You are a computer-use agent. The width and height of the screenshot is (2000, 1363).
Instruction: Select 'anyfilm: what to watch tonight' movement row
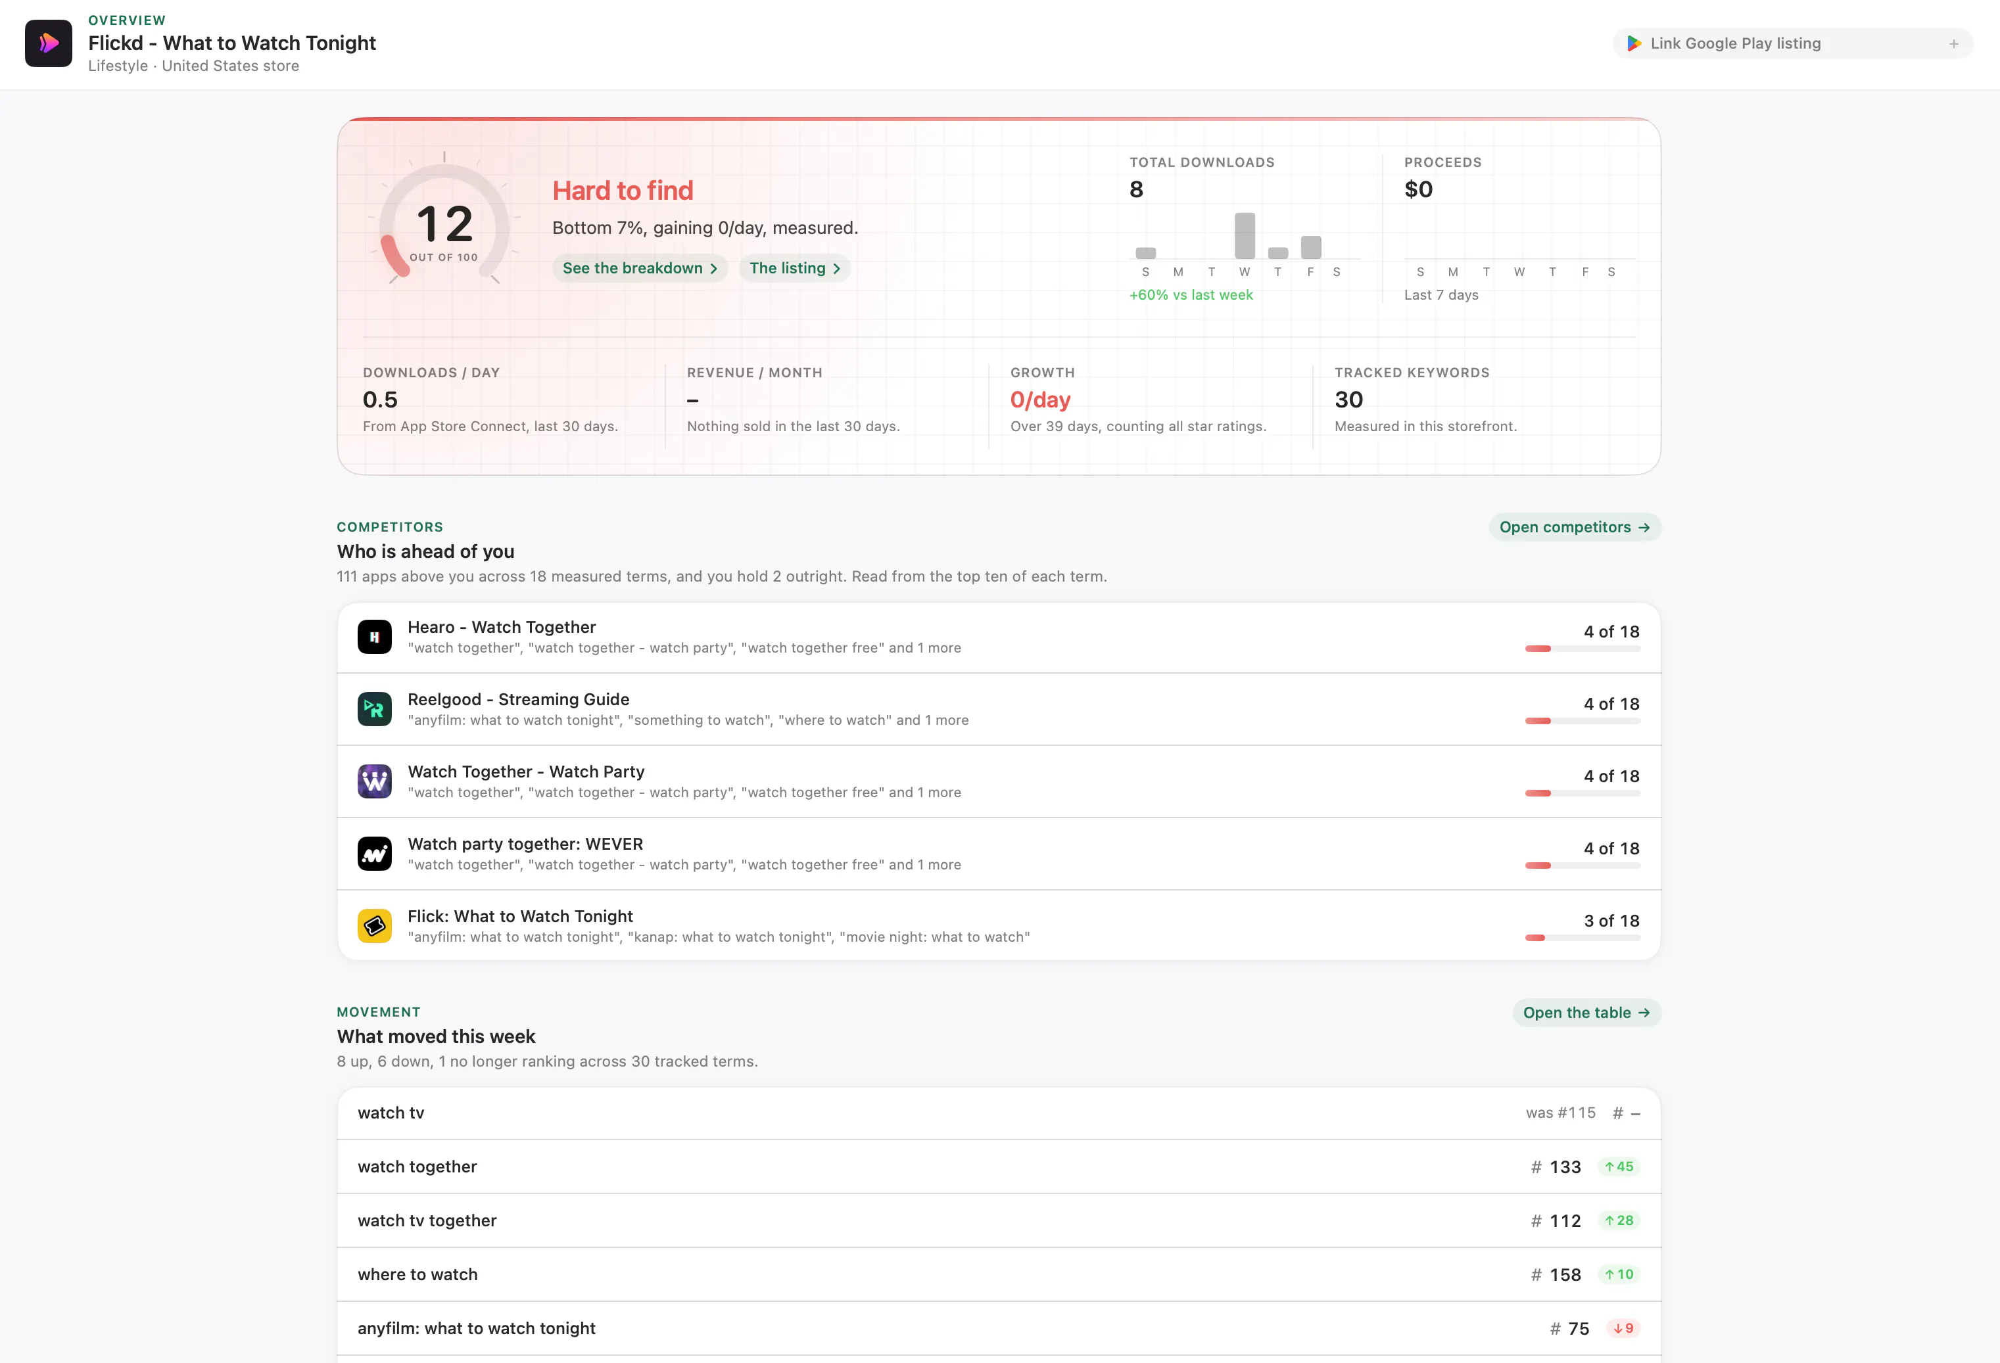point(998,1329)
